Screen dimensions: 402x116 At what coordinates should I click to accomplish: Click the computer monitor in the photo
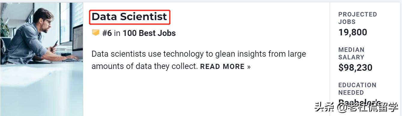[77, 41]
